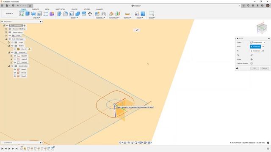Switch to the Plastic tab
This screenshot has width=271, height=152.
(x=75, y=9)
